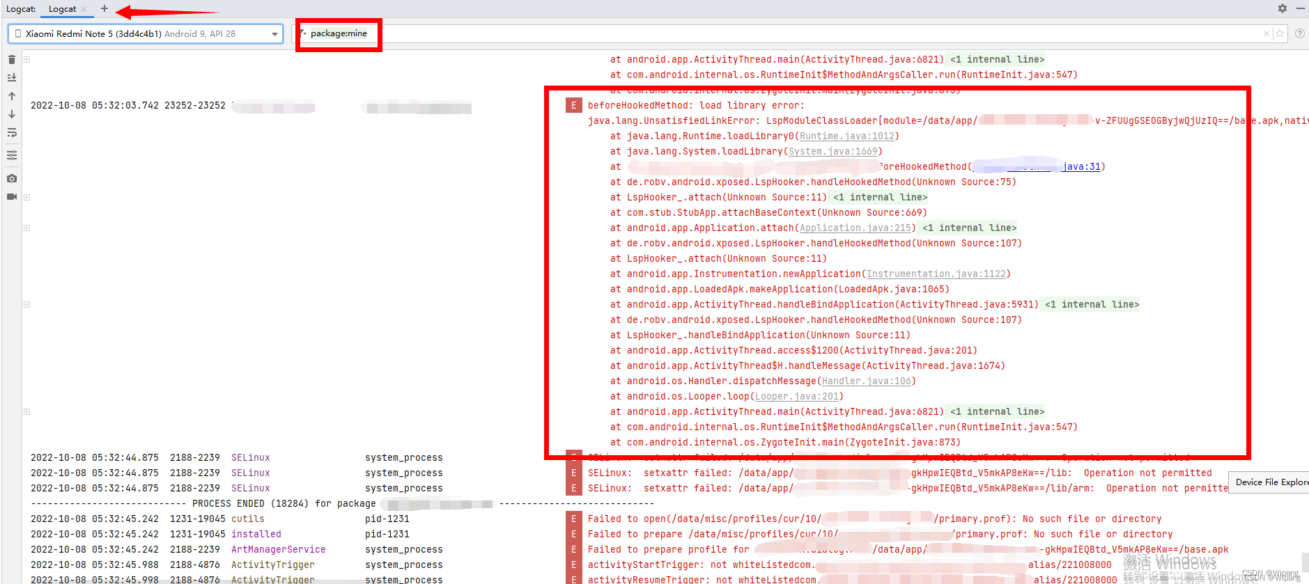Open Logcat filter help question mark
Image resolution: width=1309 pixels, height=584 pixels.
1300,33
